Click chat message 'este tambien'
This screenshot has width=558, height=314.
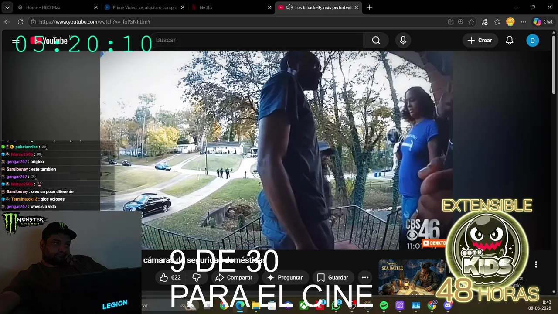point(43,169)
